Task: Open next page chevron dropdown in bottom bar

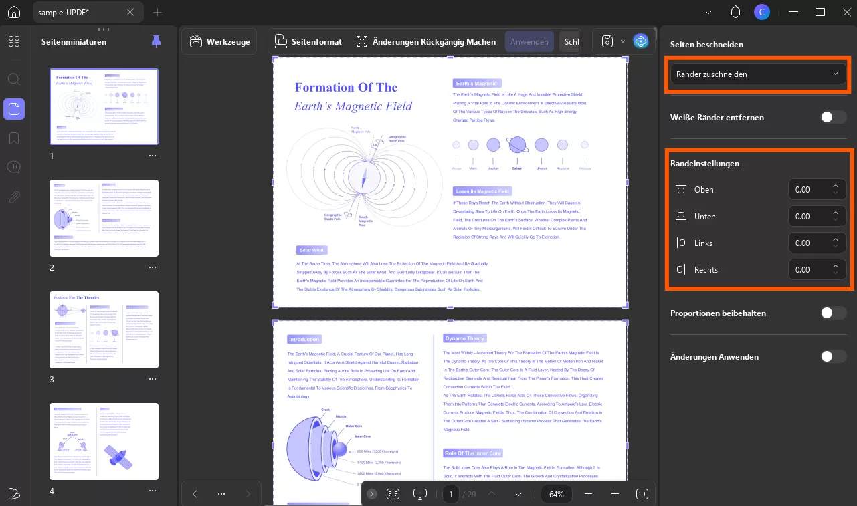Action: [518, 494]
